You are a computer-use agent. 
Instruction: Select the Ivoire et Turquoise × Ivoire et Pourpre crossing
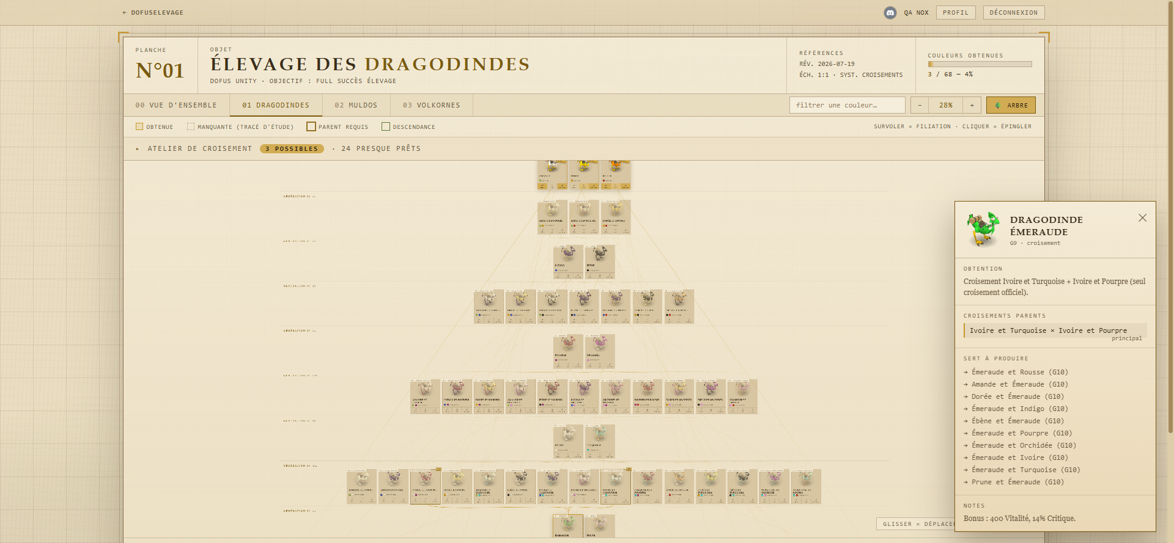1055,330
